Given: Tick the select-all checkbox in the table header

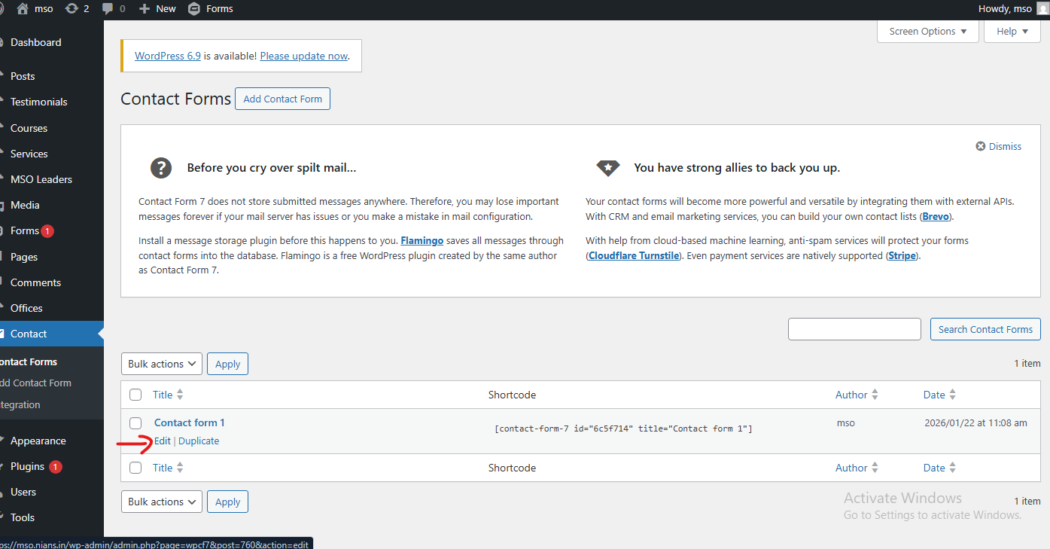Looking at the screenshot, I should coord(135,395).
